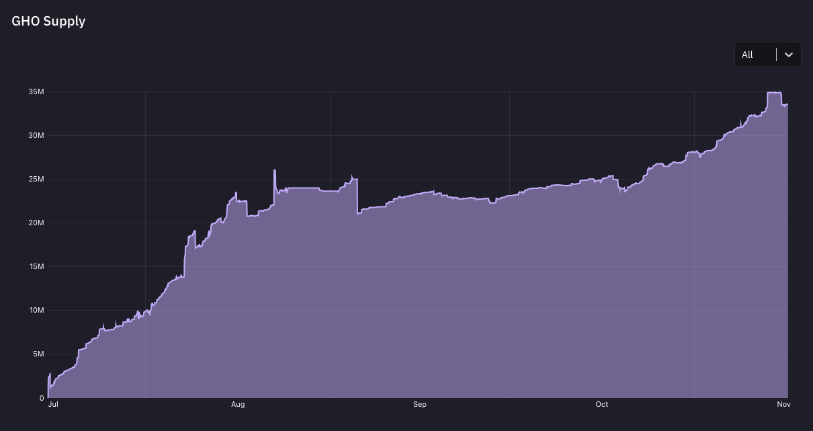Click the 15M y-axis label
This screenshot has width=813, height=431.
tap(36, 266)
